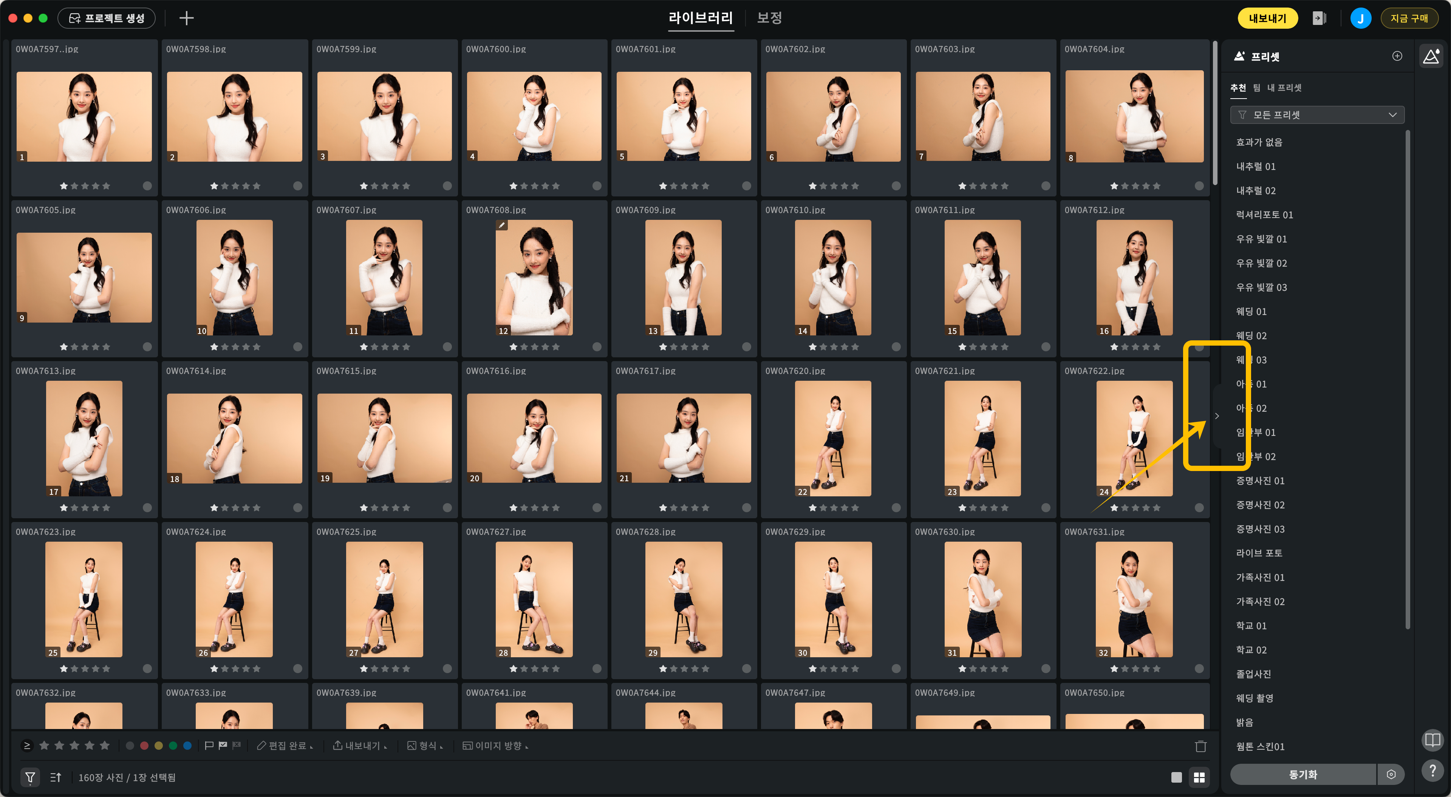1451x797 pixels.
Task: Apply the 증명사진 01 preset
Action: (x=1260, y=480)
